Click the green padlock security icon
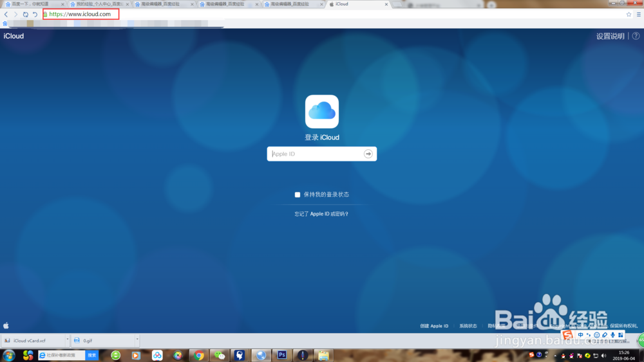This screenshot has width=644, height=362. click(45, 14)
